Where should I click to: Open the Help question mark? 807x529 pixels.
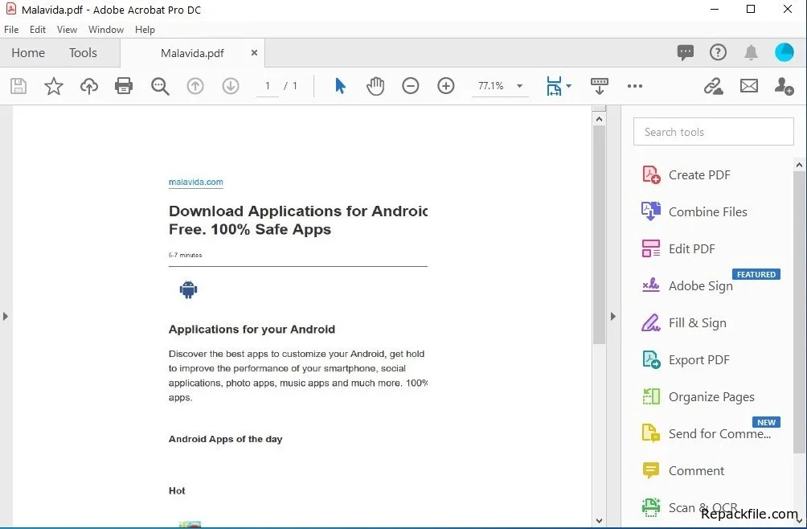tap(718, 52)
